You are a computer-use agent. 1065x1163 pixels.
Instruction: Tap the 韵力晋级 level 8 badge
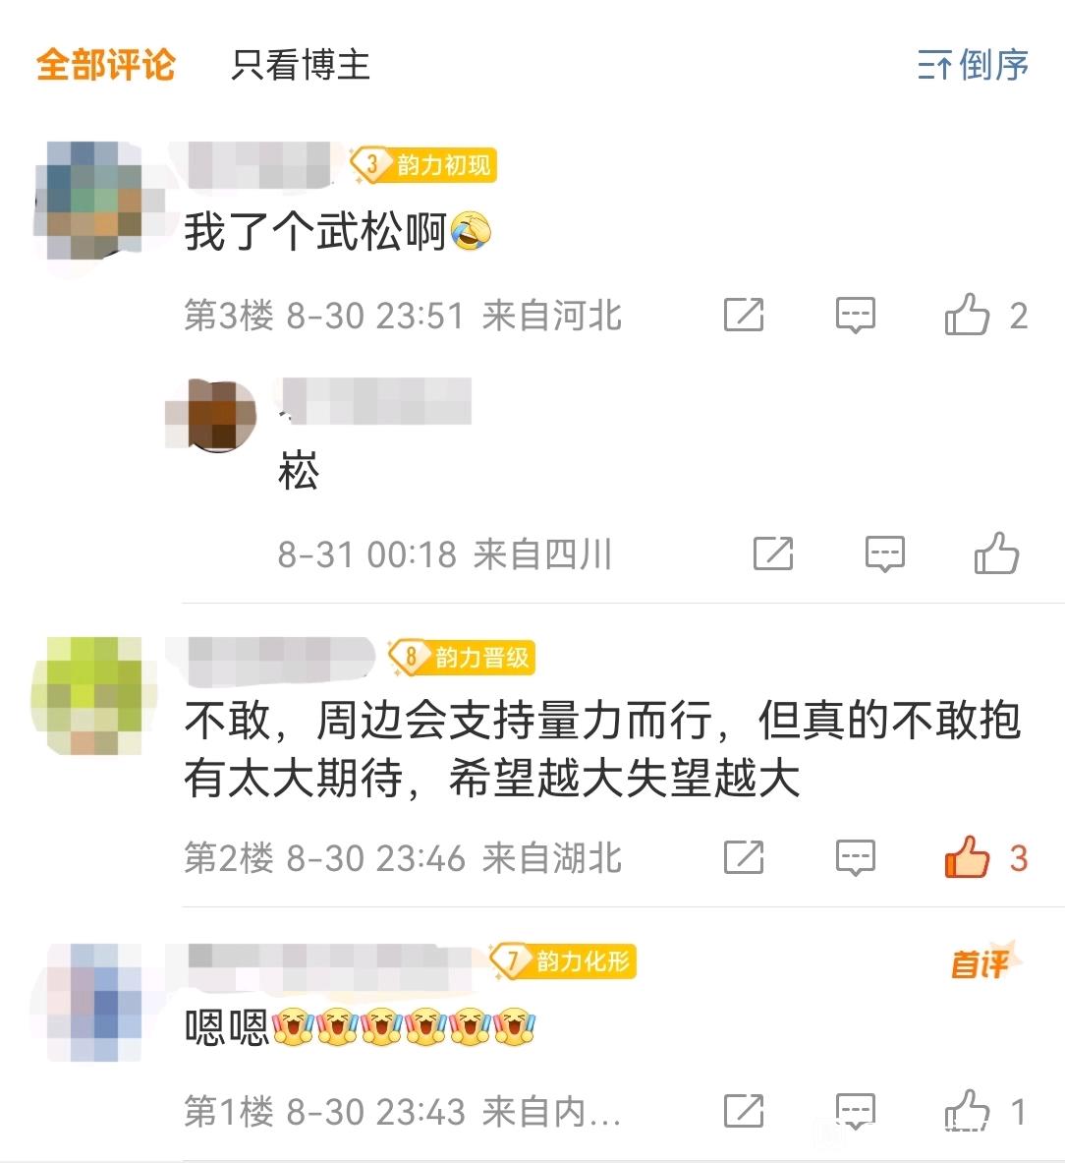click(462, 657)
